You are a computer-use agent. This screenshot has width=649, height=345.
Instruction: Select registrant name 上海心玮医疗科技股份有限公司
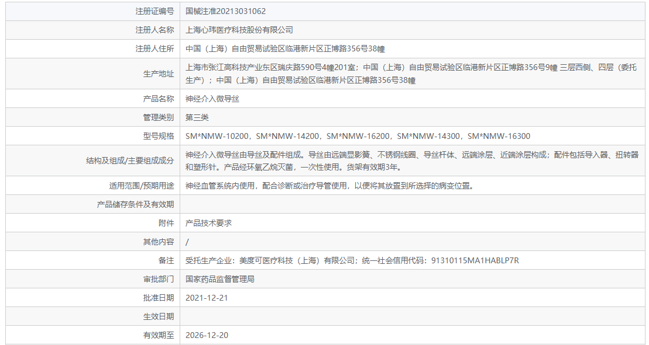tap(239, 30)
